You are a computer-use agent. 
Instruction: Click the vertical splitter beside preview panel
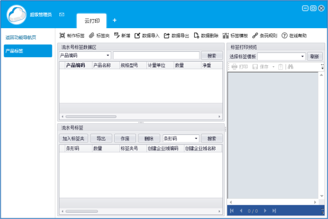[225, 129]
